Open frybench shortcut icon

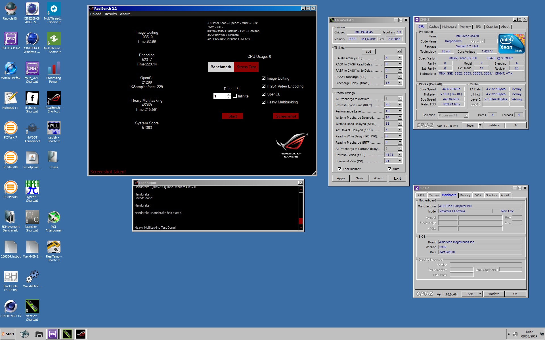click(x=32, y=102)
